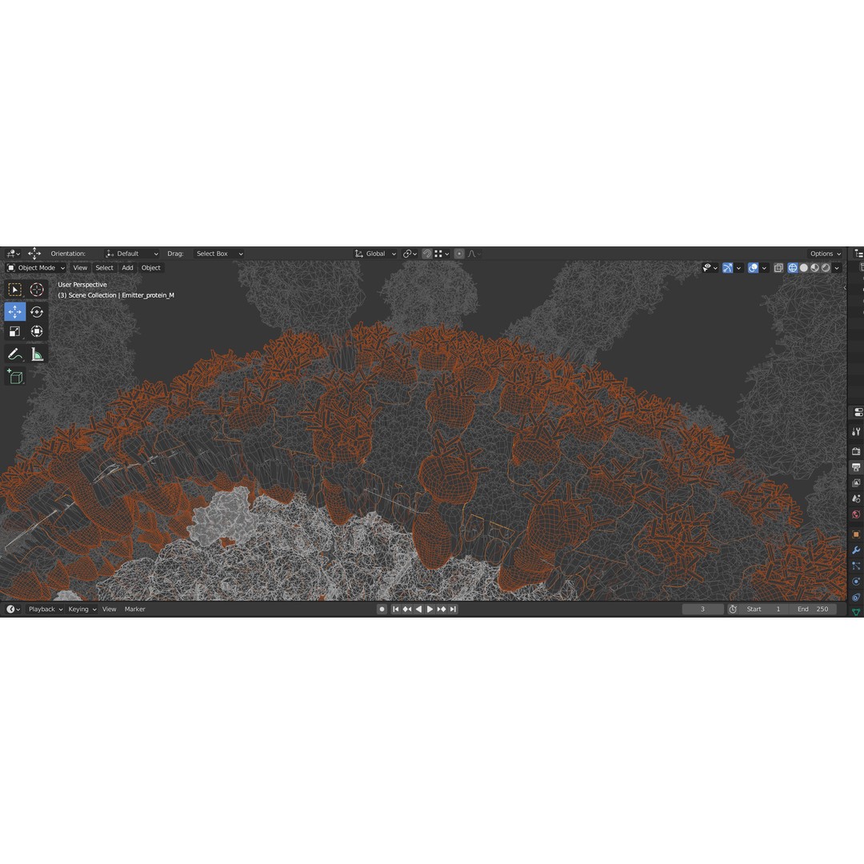Toggle X-Ray mode

coord(778,268)
